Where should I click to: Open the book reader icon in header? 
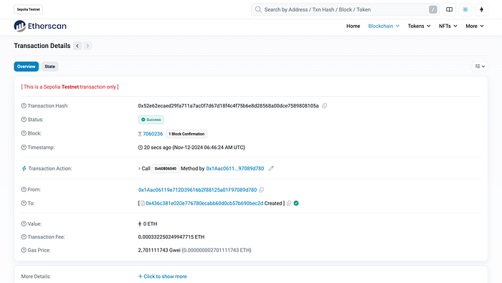449,9
